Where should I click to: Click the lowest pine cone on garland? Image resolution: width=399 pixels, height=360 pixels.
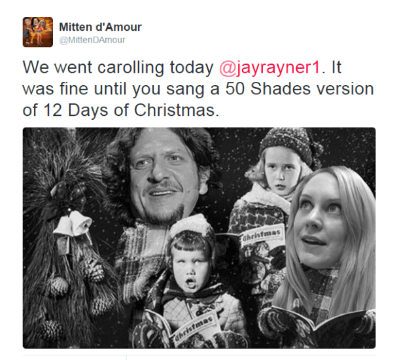tap(52, 330)
